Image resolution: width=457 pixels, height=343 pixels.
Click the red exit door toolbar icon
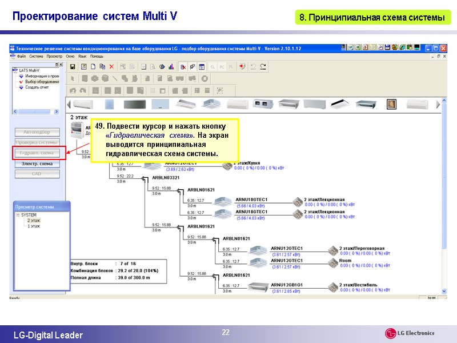pyautogui.click(x=242, y=67)
